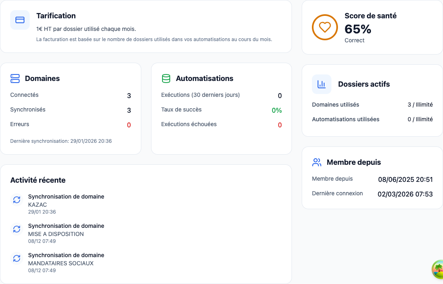The height and width of the screenshot is (284, 443).
Task: Click the Domaines server icon
Action: click(15, 79)
